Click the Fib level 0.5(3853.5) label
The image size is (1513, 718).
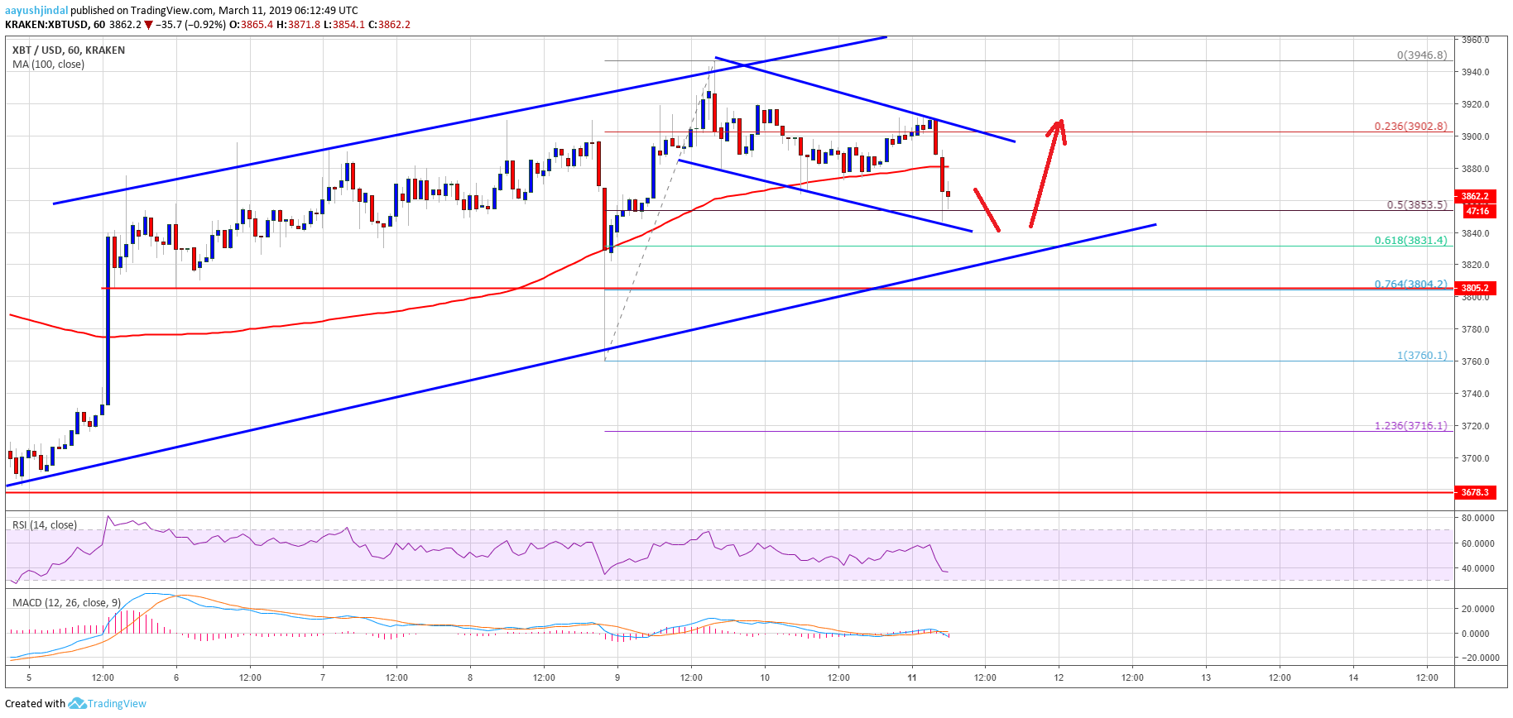point(1417,205)
